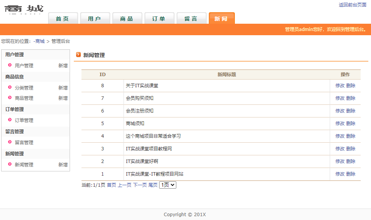Viewport: 371px width, 220px height.
Task: Switch to the 首页 tab
Action: click(63, 18)
